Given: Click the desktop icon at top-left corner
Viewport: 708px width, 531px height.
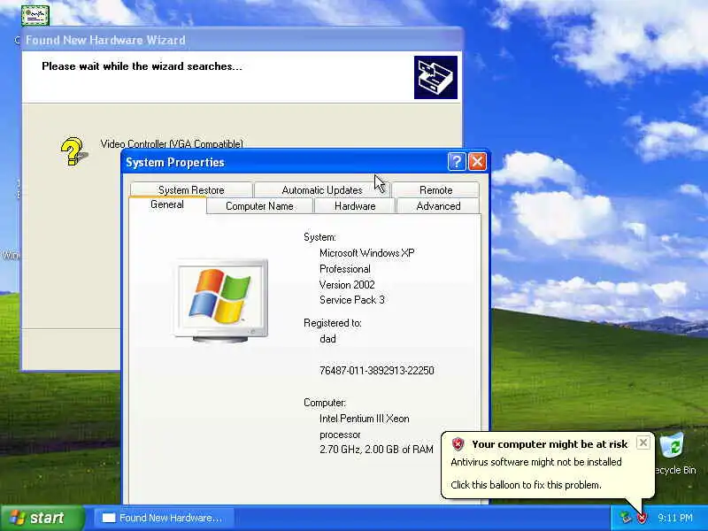Looking at the screenshot, I should [35, 15].
